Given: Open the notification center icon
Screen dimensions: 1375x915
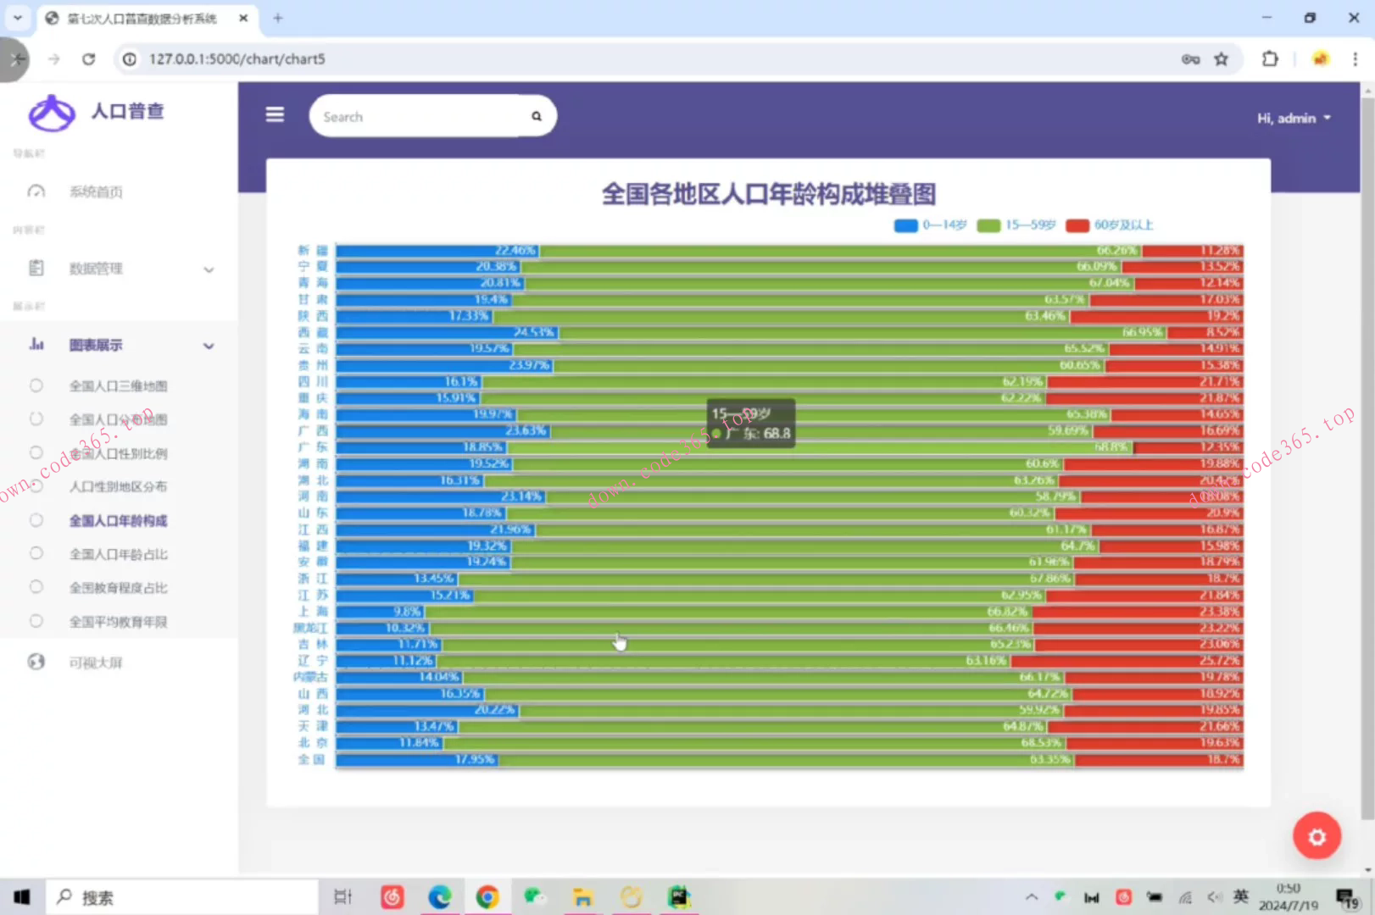Looking at the screenshot, I should click(x=1348, y=898).
